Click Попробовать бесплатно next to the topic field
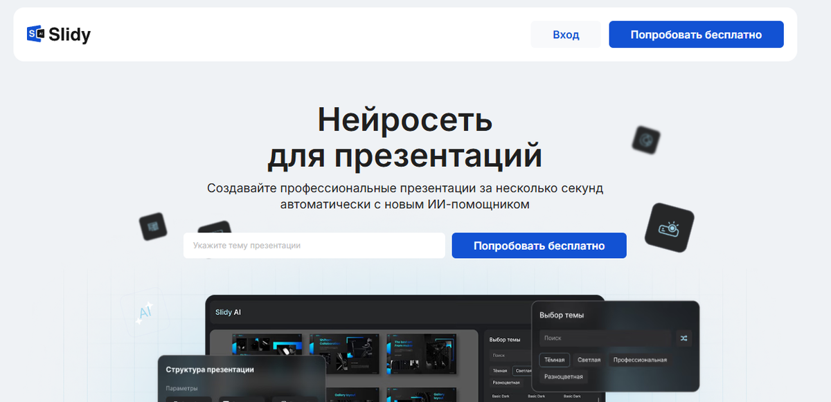 (539, 246)
